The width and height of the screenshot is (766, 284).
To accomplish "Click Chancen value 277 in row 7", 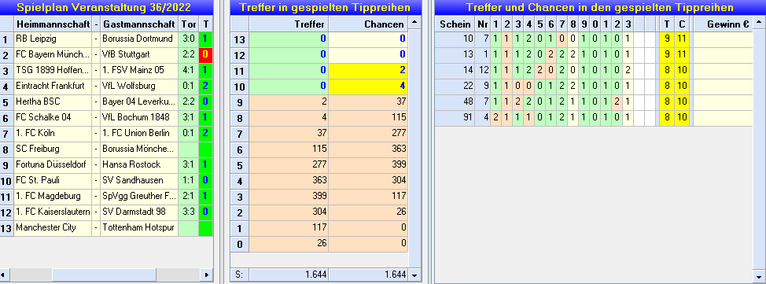I will [x=368, y=133].
